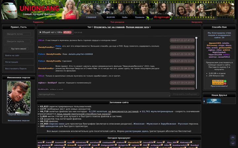This screenshot has width=238, height=148.
Task: Click ViKa's username in the first chat message
Action: (41, 40)
